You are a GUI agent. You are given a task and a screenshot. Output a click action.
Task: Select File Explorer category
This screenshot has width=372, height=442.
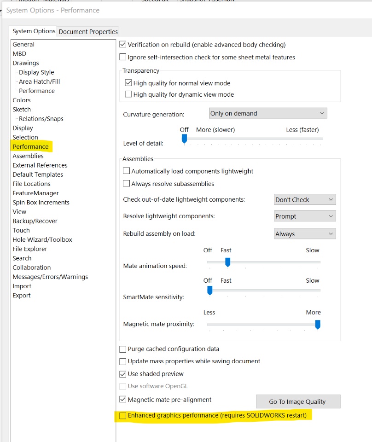pos(30,249)
